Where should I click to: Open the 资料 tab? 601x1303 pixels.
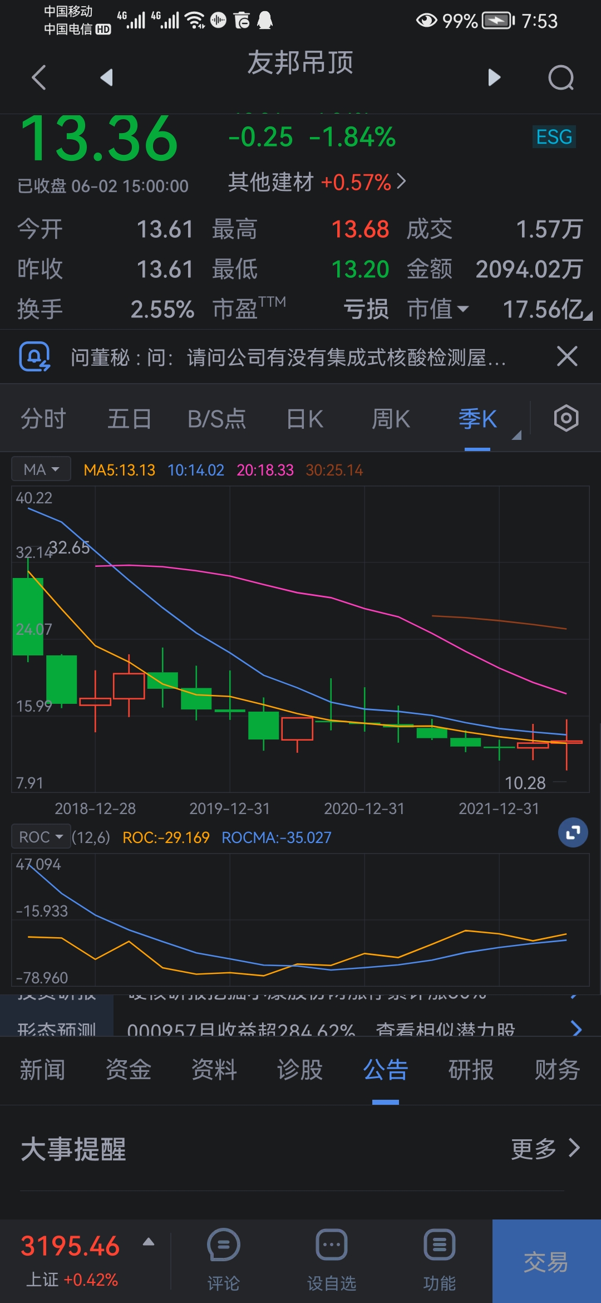[x=214, y=1070]
